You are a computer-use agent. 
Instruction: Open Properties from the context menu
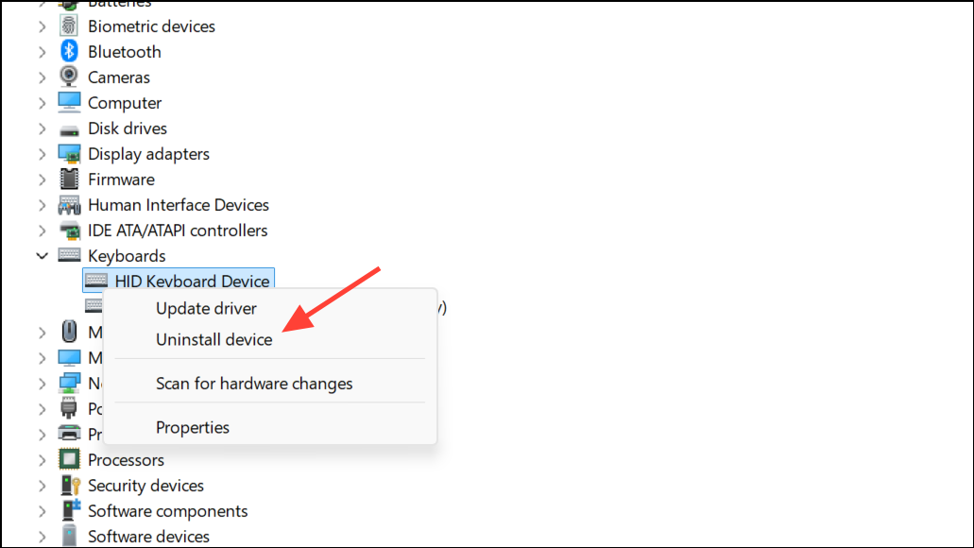[193, 427]
